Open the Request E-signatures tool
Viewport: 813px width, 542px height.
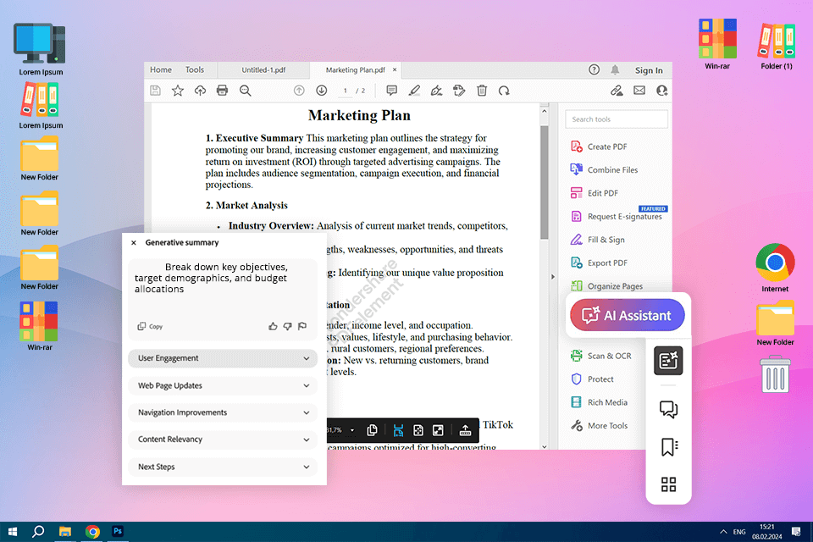pos(616,216)
